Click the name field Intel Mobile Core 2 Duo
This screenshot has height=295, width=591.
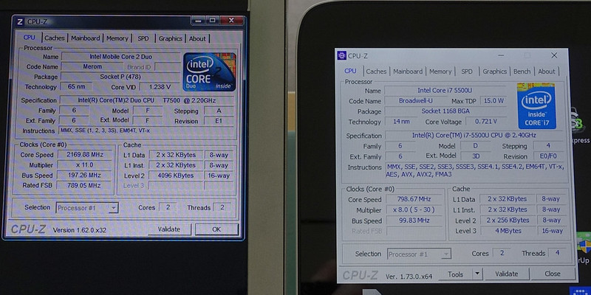120,57
